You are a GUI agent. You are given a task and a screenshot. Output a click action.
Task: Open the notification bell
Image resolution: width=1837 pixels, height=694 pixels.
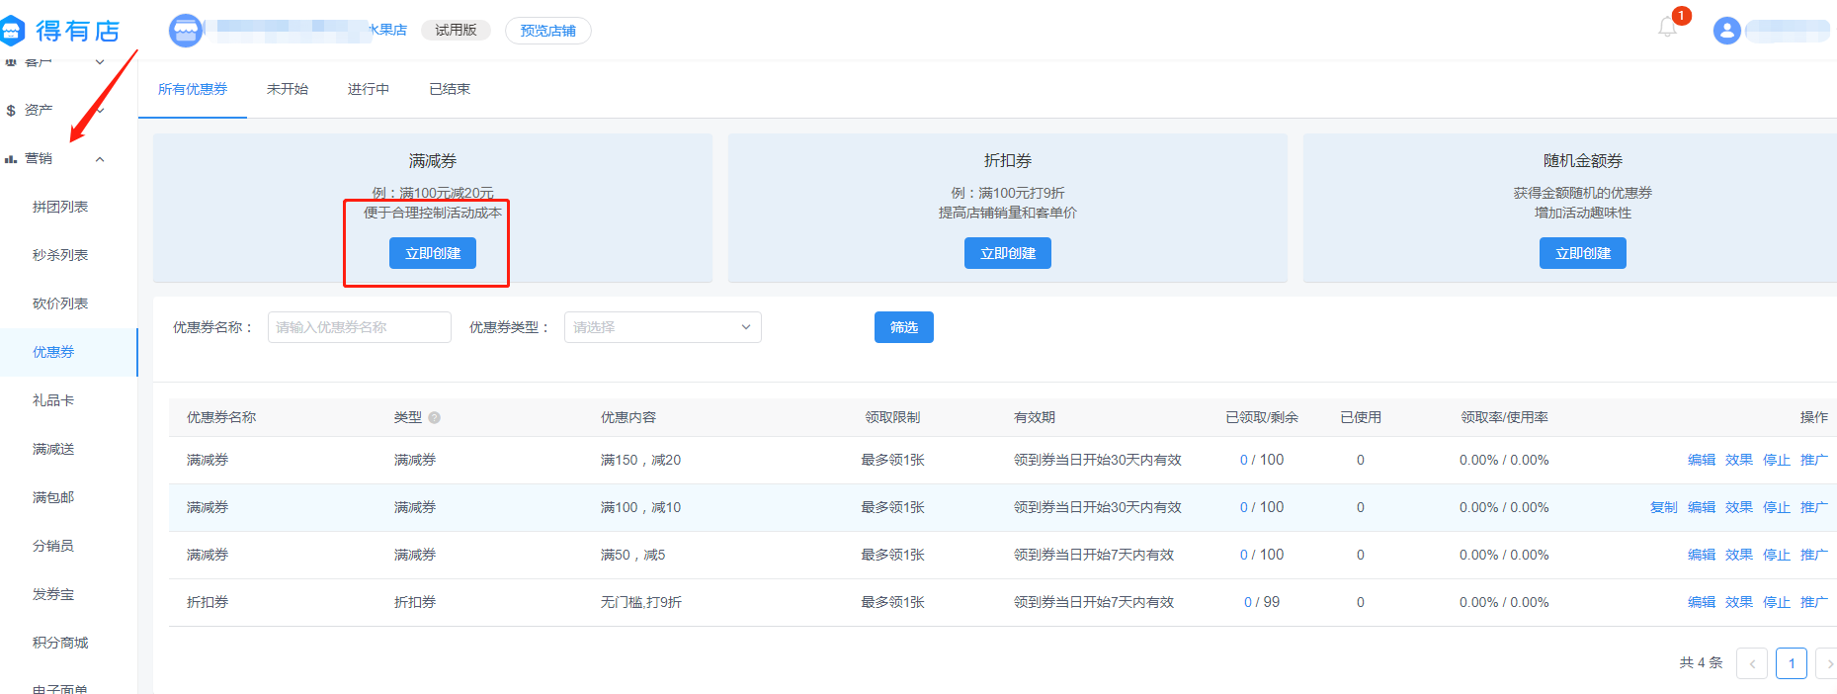1668,28
